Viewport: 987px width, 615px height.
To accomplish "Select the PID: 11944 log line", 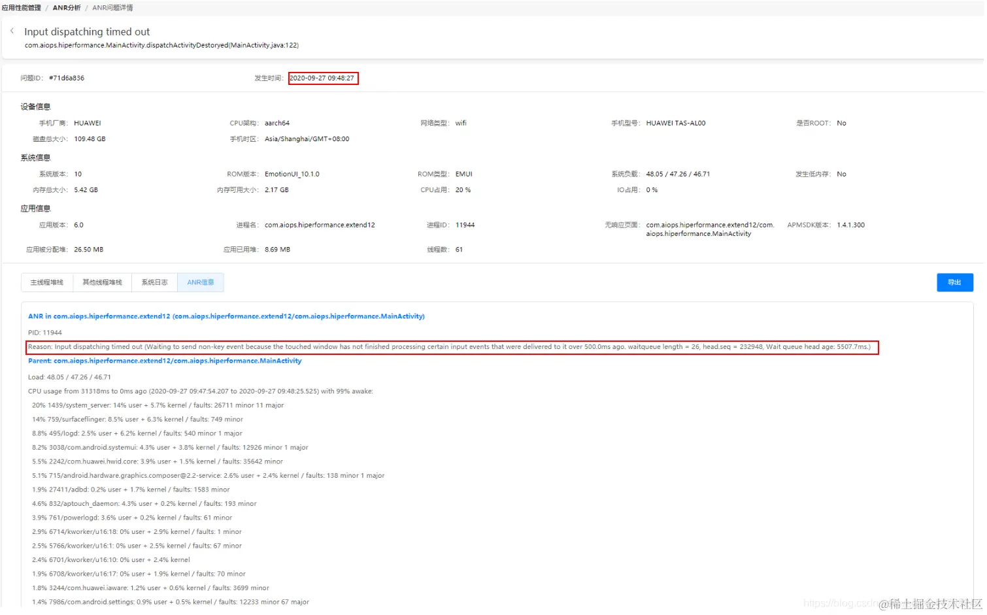I will click(45, 333).
